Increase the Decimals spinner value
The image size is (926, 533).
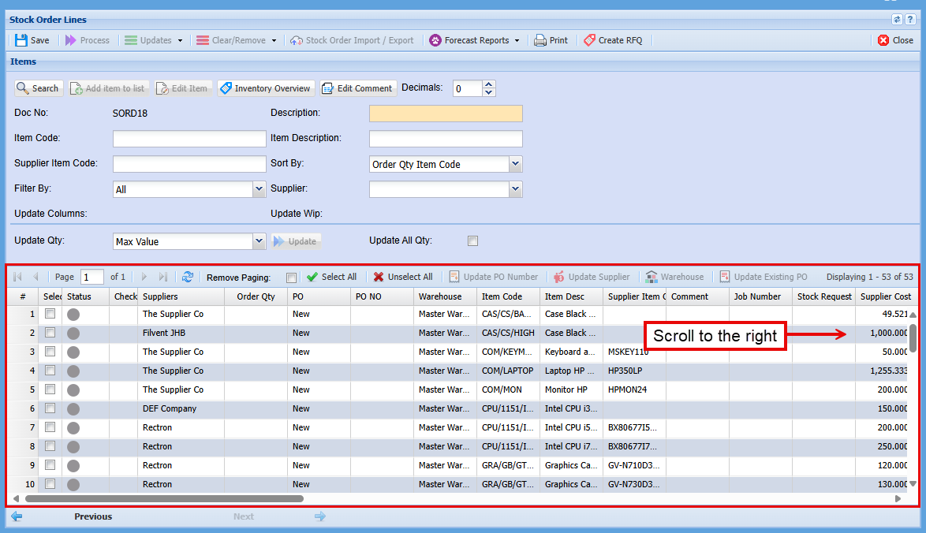pos(488,84)
